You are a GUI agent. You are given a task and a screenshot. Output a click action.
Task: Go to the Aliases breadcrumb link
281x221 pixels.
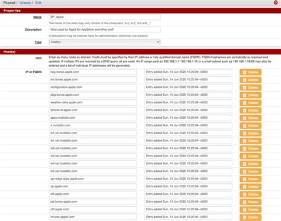[25, 3]
